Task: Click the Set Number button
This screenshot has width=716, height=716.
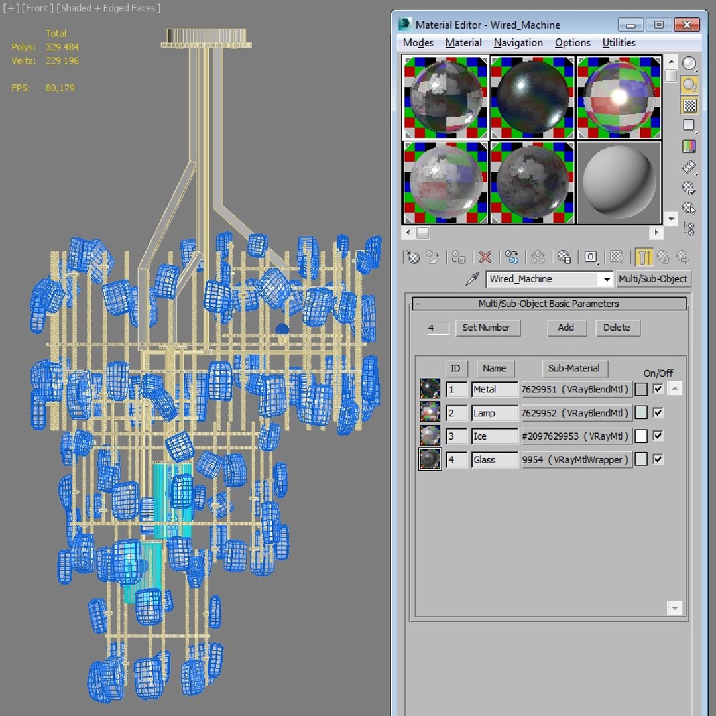Action: [x=488, y=328]
